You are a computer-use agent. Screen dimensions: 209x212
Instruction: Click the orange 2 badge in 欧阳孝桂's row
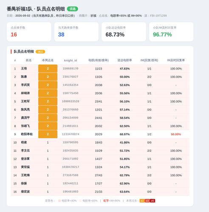pyautogui.click(x=48, y=134)
